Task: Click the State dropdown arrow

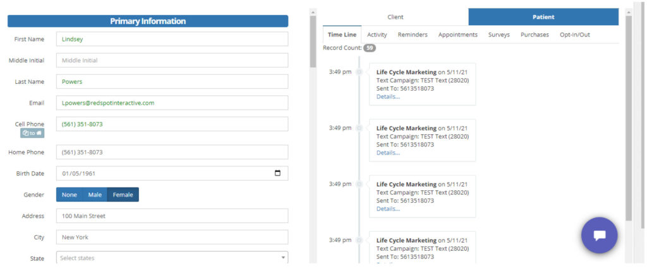Action: pos(283,258)
